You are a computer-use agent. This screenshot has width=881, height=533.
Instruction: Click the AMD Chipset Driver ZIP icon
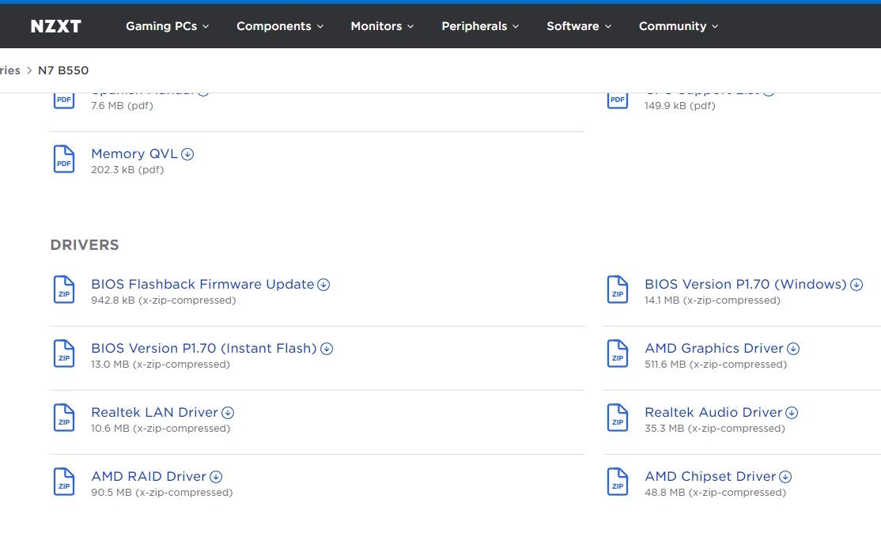click(x=618, y=482)
